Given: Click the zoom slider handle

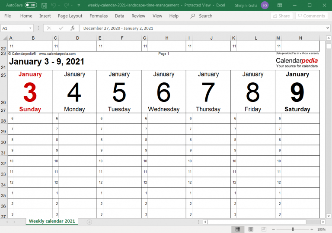Looking at the screenshot, I should click(293, 229).
